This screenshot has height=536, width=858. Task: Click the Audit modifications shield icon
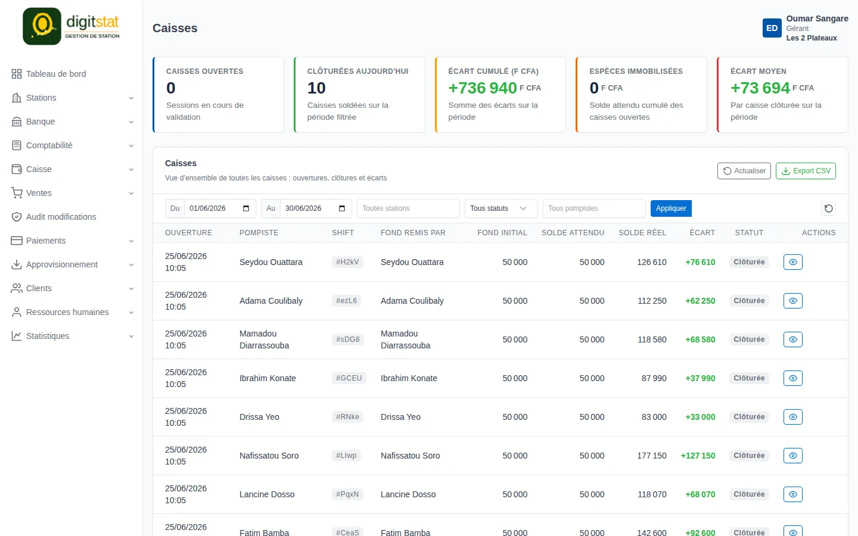(x=17, y=217)
